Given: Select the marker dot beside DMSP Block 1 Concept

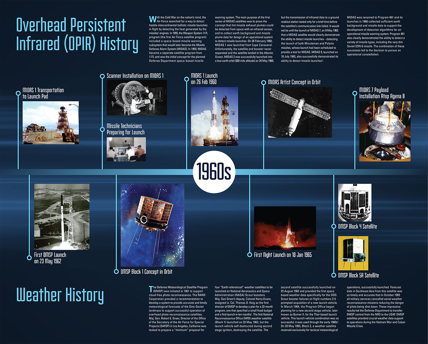Looking at the screenshot, I should click(x=116, y=272).
